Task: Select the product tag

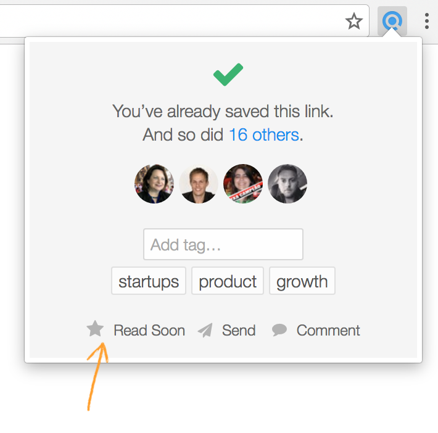Action: (x=228, y=281)
